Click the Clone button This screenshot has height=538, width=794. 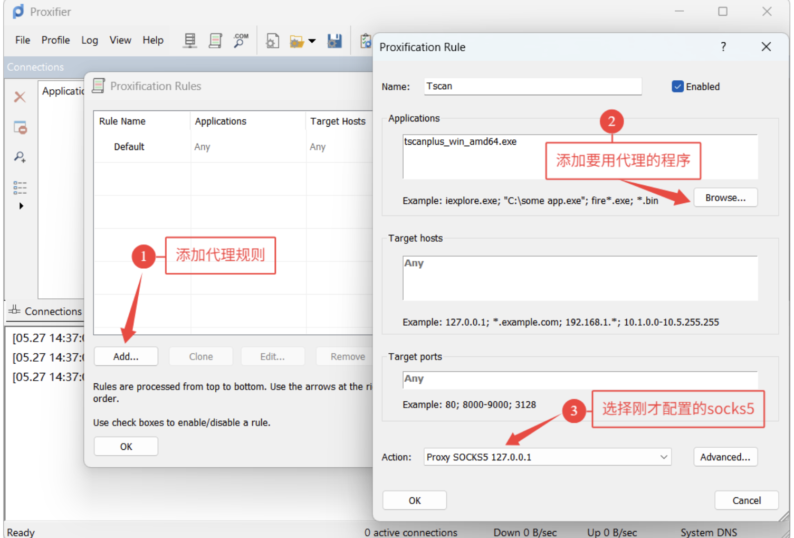(x=201, y=357)
